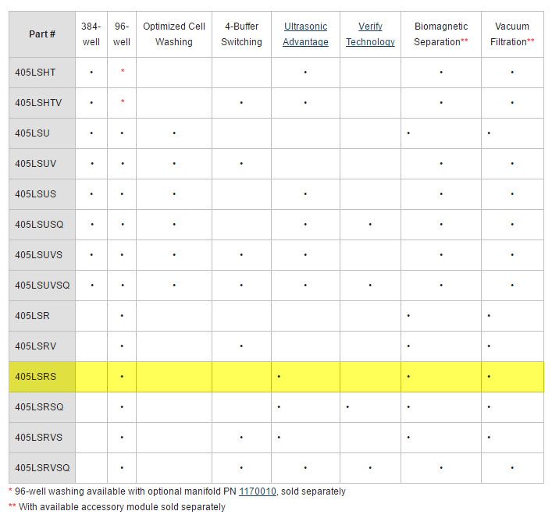Click the Optimized Cell Washing column header
552x518 pixels.
click(x=173, y=34)
